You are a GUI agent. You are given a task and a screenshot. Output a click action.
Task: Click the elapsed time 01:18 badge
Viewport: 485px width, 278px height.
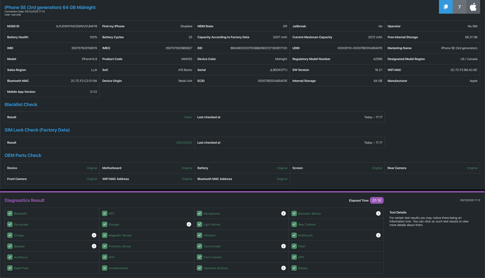[377, 201]
